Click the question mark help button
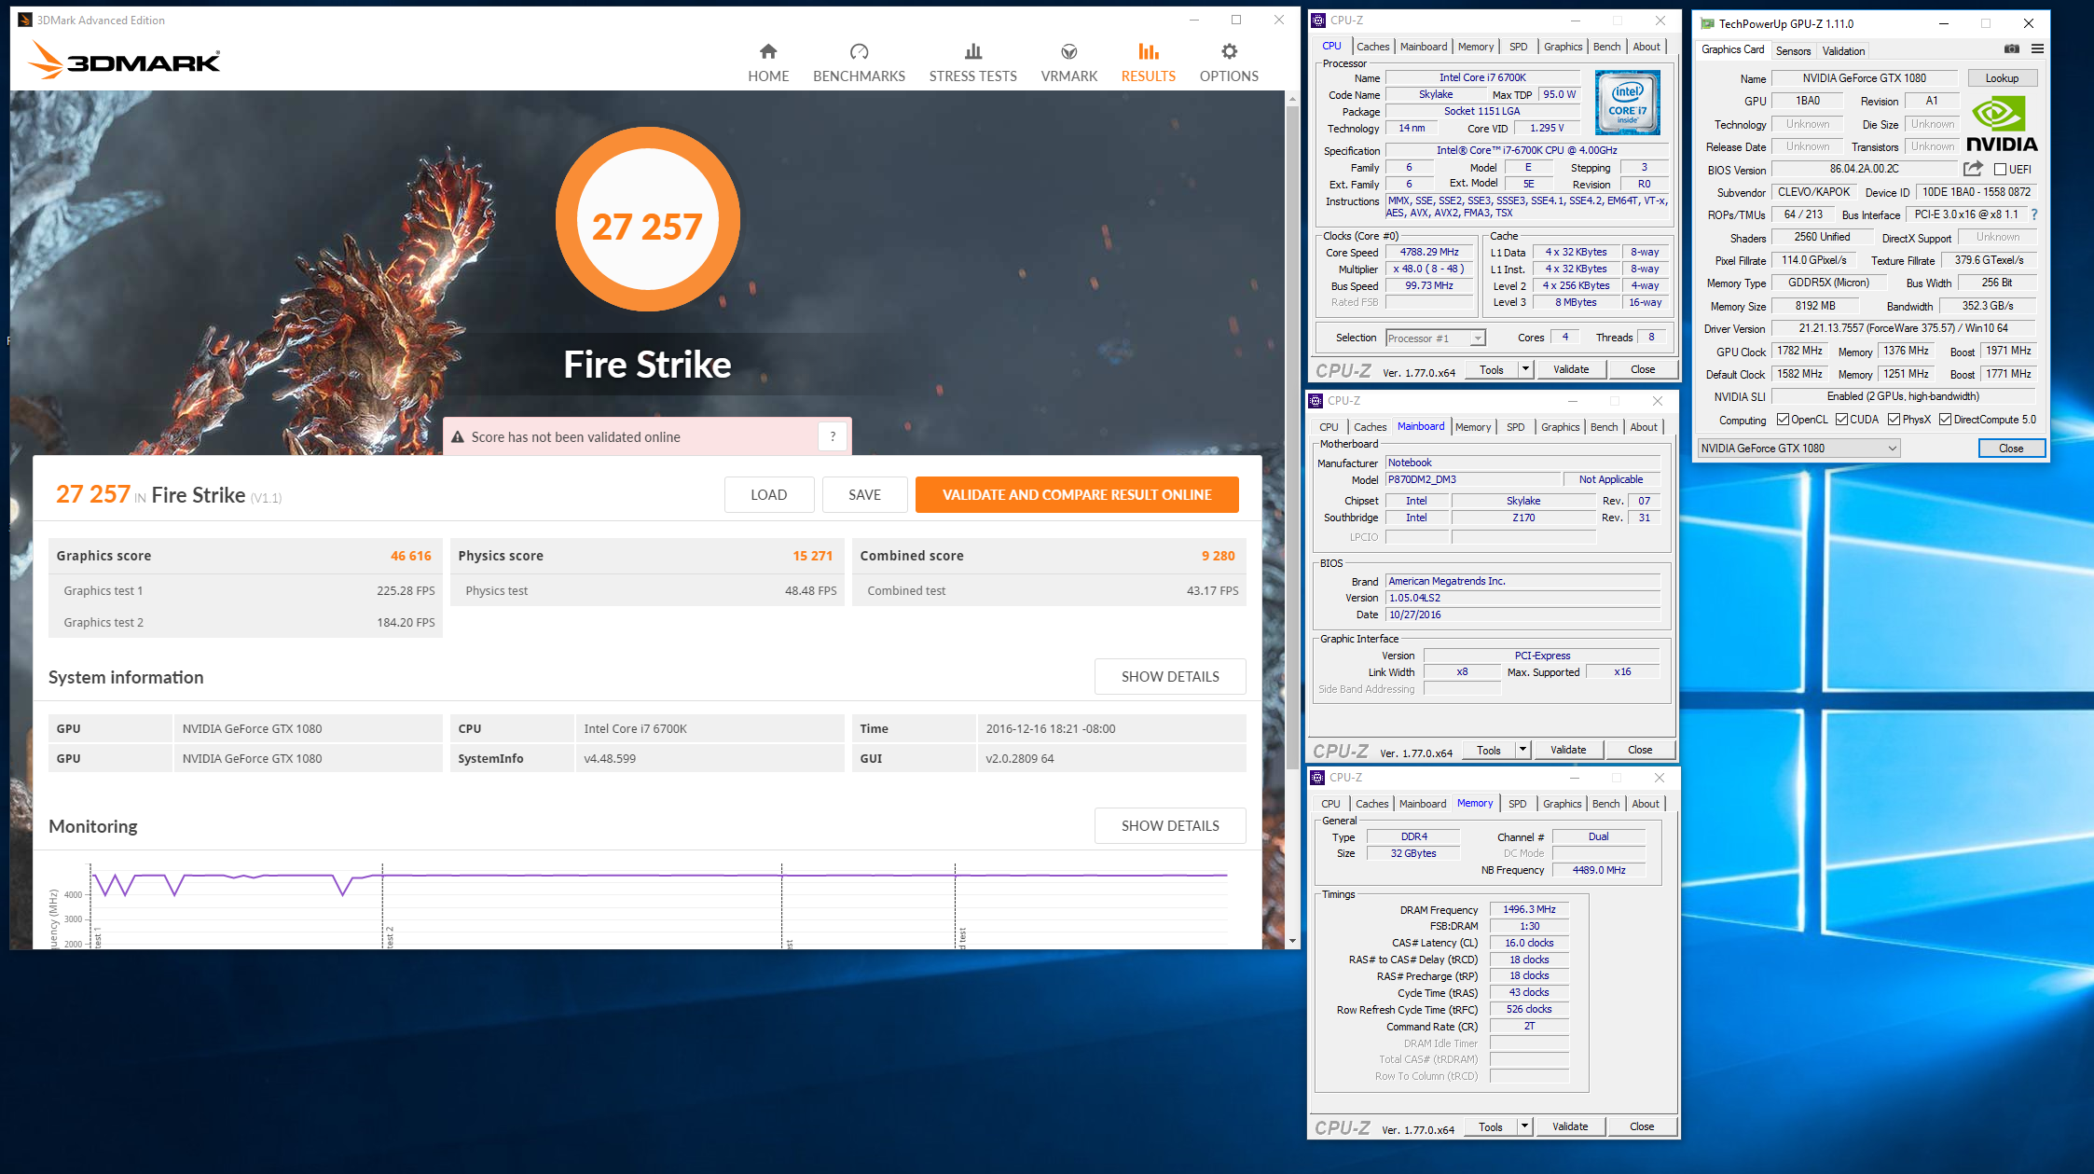Screen dimensions: 2094x1174 [833, 436]
